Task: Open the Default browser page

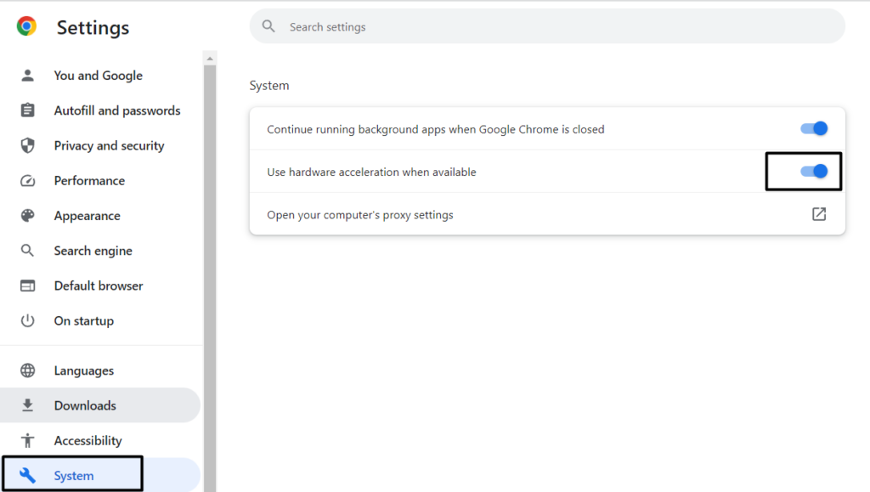Action: (x=98, y=286)
